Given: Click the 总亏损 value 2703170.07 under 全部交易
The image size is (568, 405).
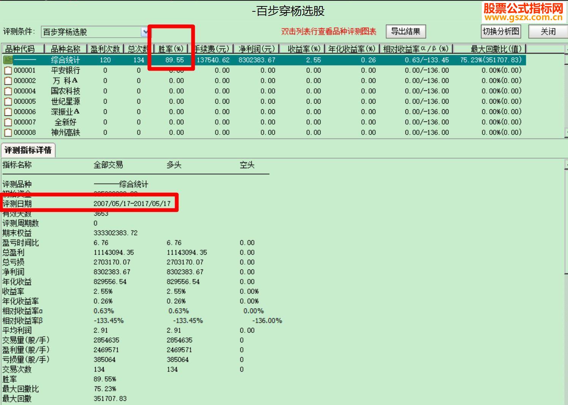Looking at the screenshot, I should point(112,262).
